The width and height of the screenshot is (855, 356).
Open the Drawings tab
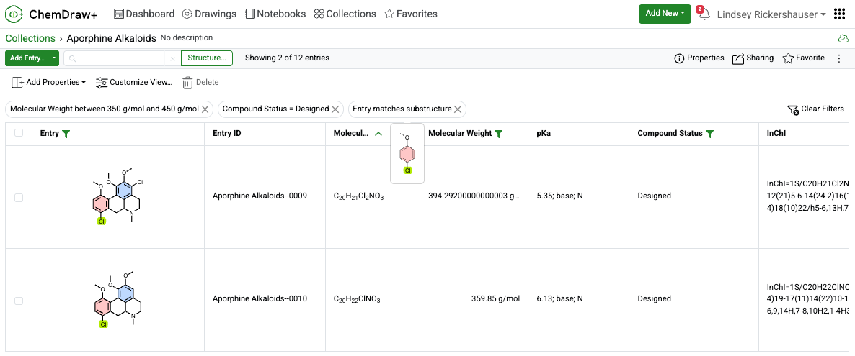click(209, 14)
